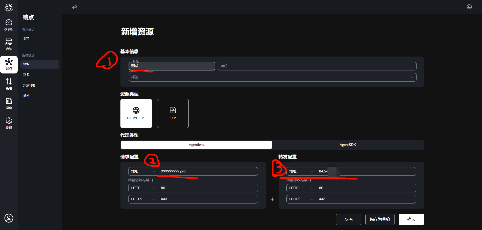Expand the 标签 tags dropdown
The image size is (482, 230).
point(273,77)
